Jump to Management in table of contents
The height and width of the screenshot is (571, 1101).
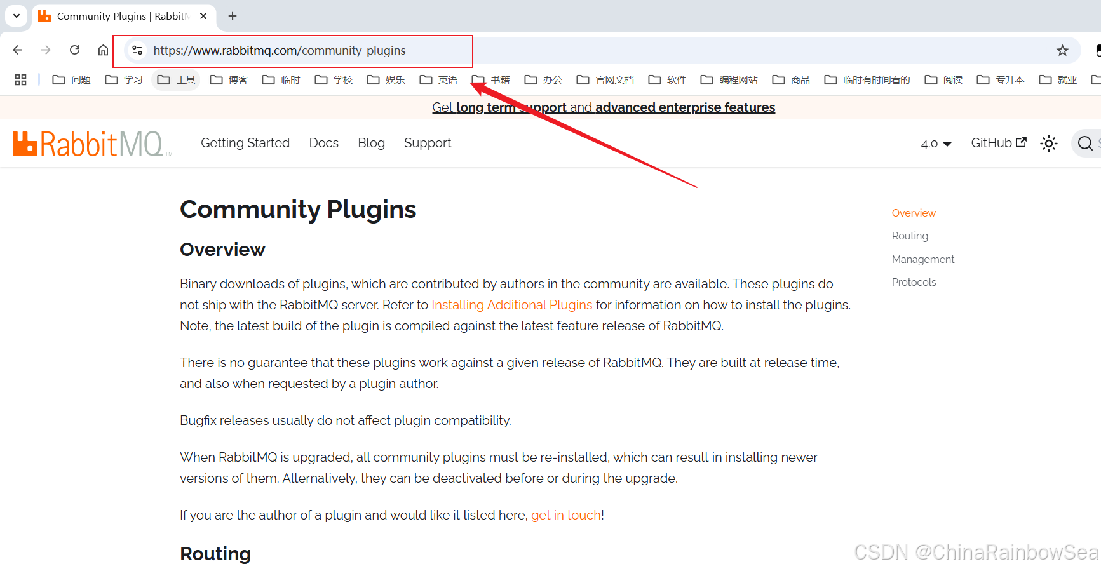coord(923,259)
